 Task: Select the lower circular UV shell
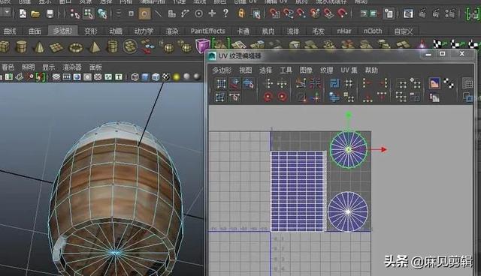click(347, 211)
